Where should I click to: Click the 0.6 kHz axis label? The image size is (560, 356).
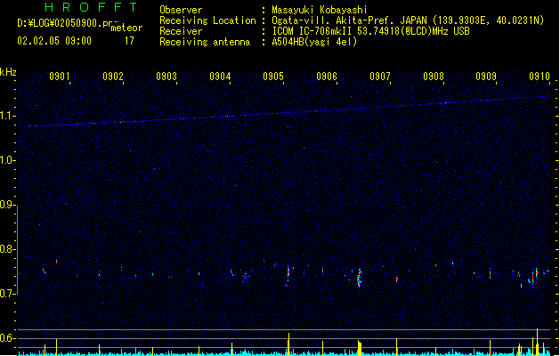coord(8,338)
